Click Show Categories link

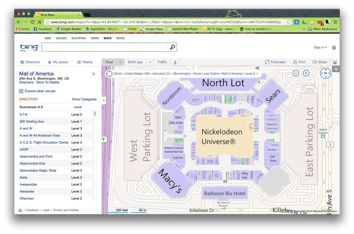coord(84,99)
